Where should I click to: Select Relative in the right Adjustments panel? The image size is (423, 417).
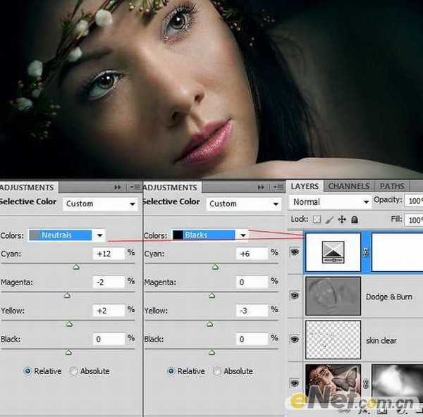pos(171,371)
